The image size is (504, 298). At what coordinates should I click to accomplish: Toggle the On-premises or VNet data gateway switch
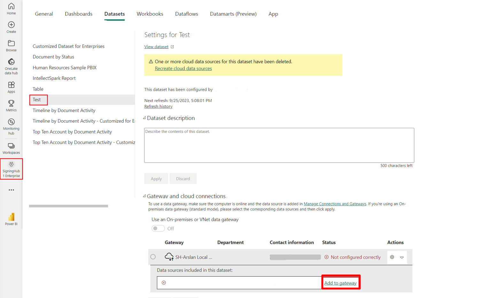click(158, 228)
